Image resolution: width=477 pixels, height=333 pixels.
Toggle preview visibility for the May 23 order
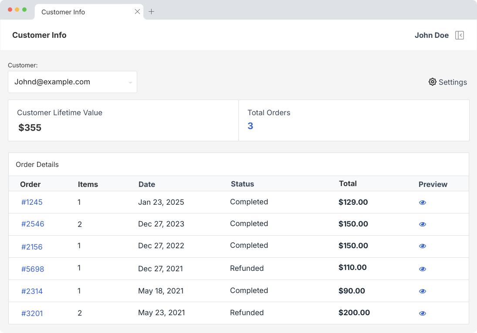(423, 313)
